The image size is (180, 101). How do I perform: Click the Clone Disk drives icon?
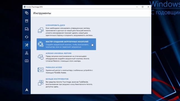click(40, 30)
